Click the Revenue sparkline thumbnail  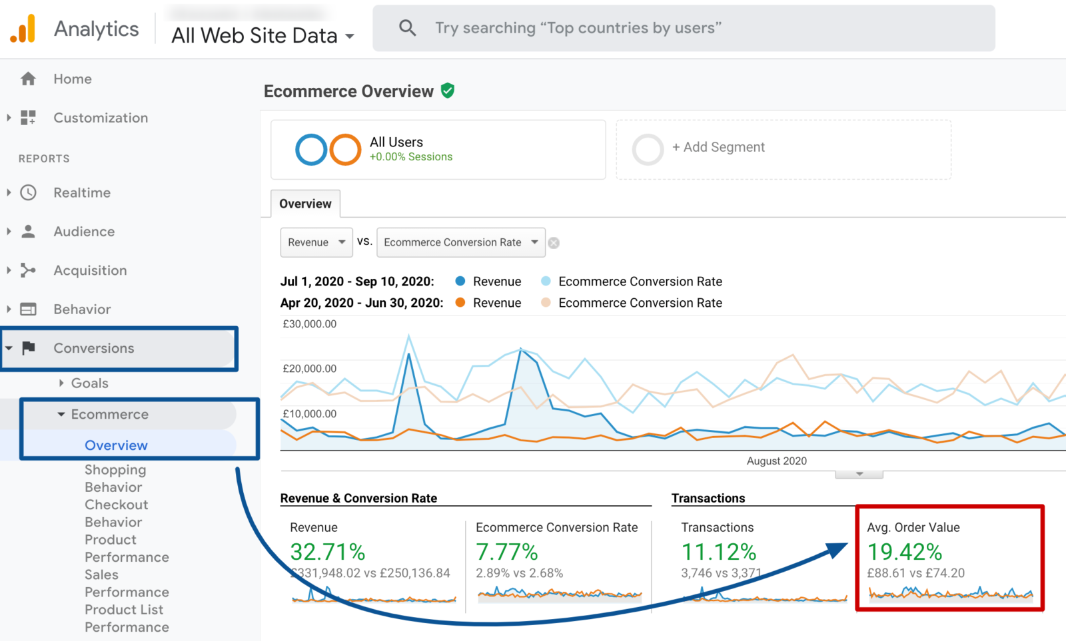click(374, 594)
